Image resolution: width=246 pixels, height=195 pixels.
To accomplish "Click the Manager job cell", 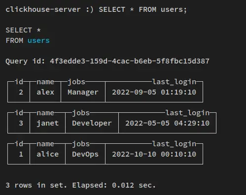I will pyautogui.click(x=83, y=92).
